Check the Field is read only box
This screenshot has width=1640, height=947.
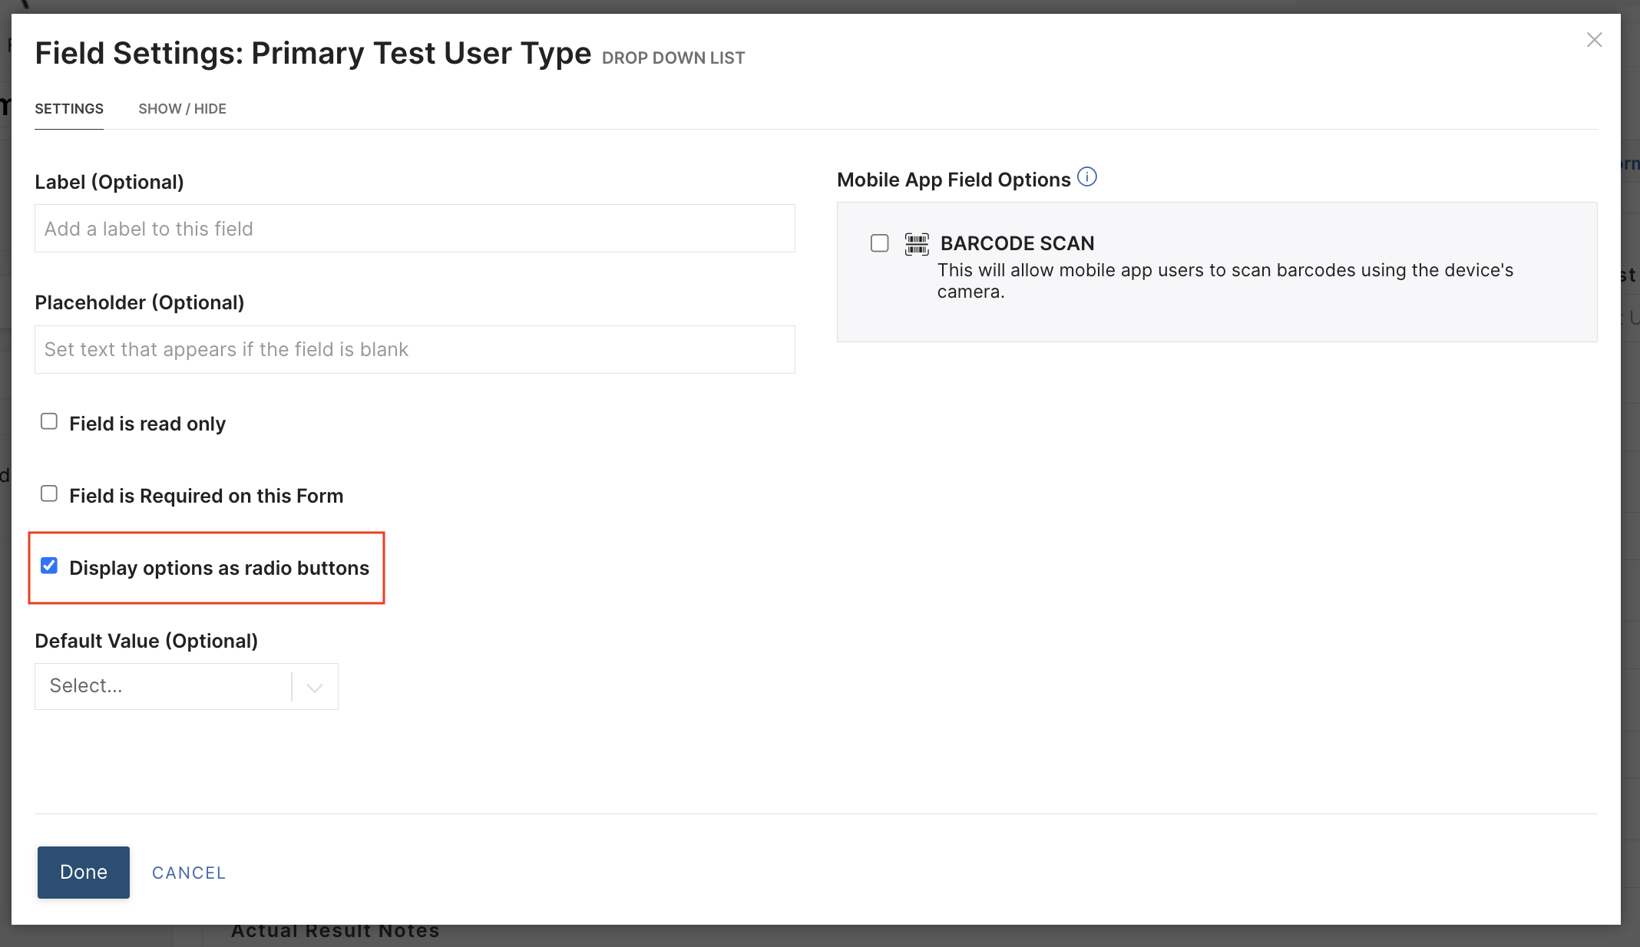[x=49, y=421]
